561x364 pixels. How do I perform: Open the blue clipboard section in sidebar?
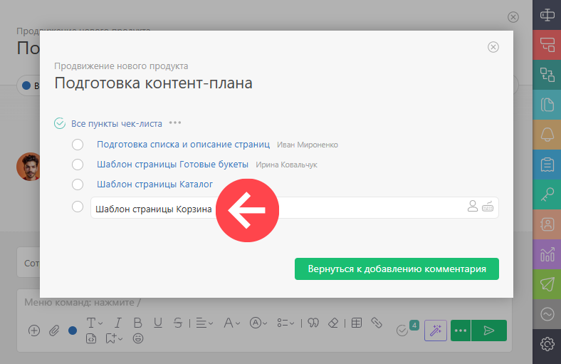[x=547, y=165]
